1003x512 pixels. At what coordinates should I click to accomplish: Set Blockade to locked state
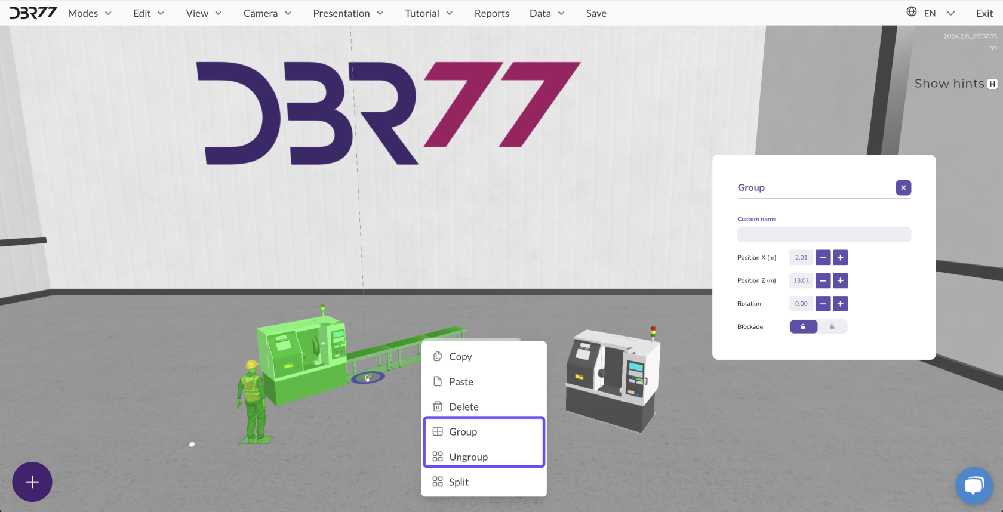pos(832,326)
